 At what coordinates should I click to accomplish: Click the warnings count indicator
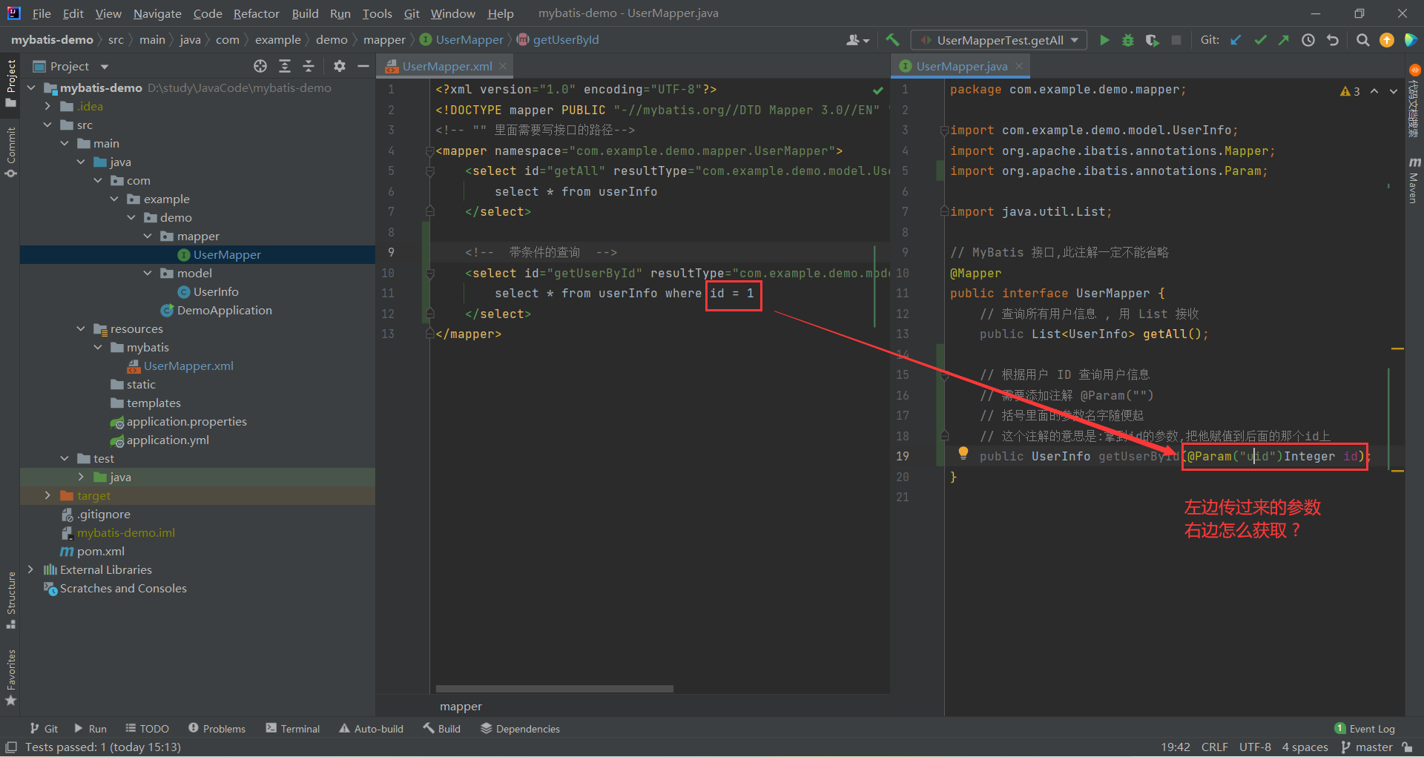1350,91
